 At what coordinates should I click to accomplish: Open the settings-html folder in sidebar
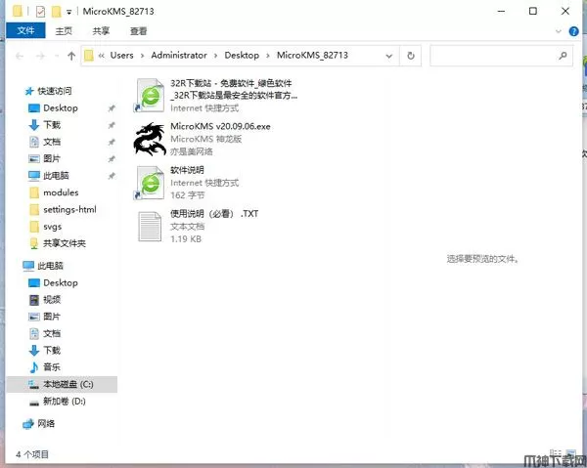tap(69, 209)
